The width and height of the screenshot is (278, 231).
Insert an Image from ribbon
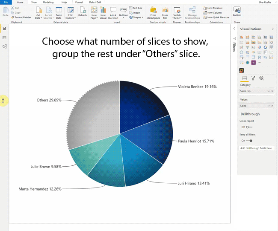click(x=134, y=13)
